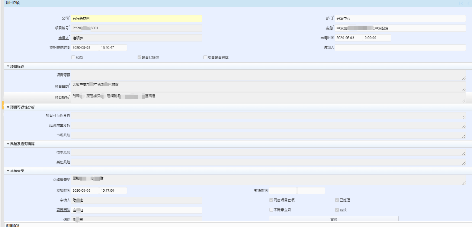This screenshot has width=472, height=227.
Task: Click the 通知人 input field
Action: [400, 48]
